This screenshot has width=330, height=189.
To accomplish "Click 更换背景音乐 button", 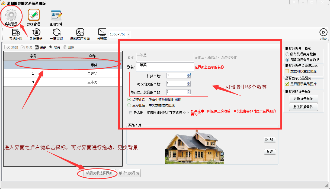I will (x=303, y=98).
